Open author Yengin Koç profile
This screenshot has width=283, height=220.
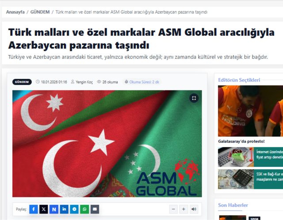click(x=84, y=82)
